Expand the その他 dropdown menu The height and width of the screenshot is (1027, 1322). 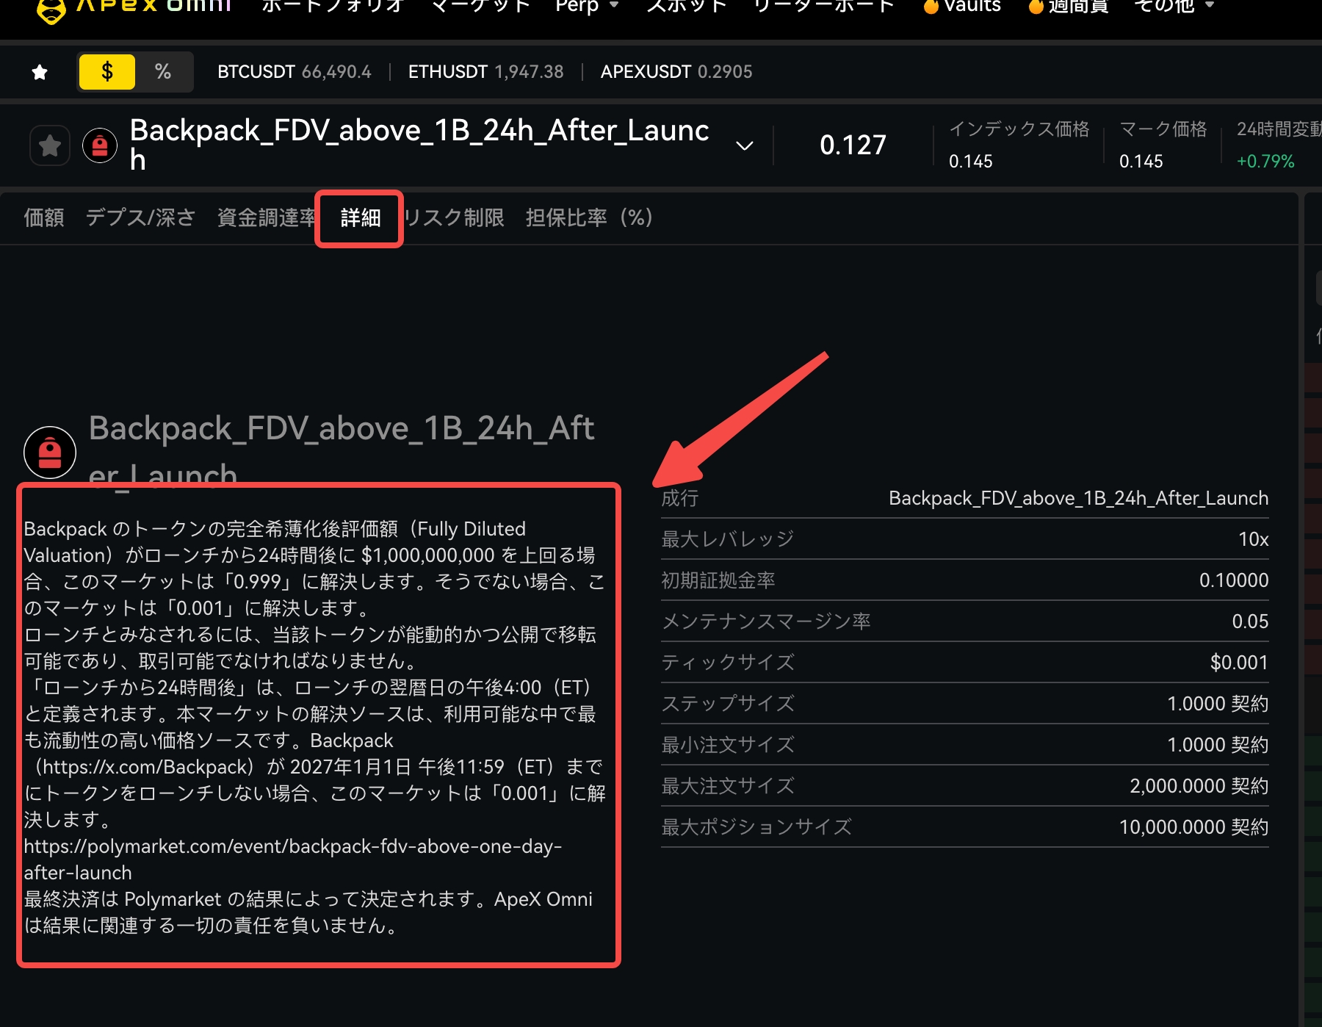coord(1174,7)
